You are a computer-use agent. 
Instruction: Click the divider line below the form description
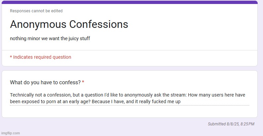(x=130, y=50)
